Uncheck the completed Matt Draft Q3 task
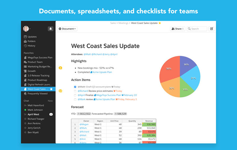 [x=75, y=87]
